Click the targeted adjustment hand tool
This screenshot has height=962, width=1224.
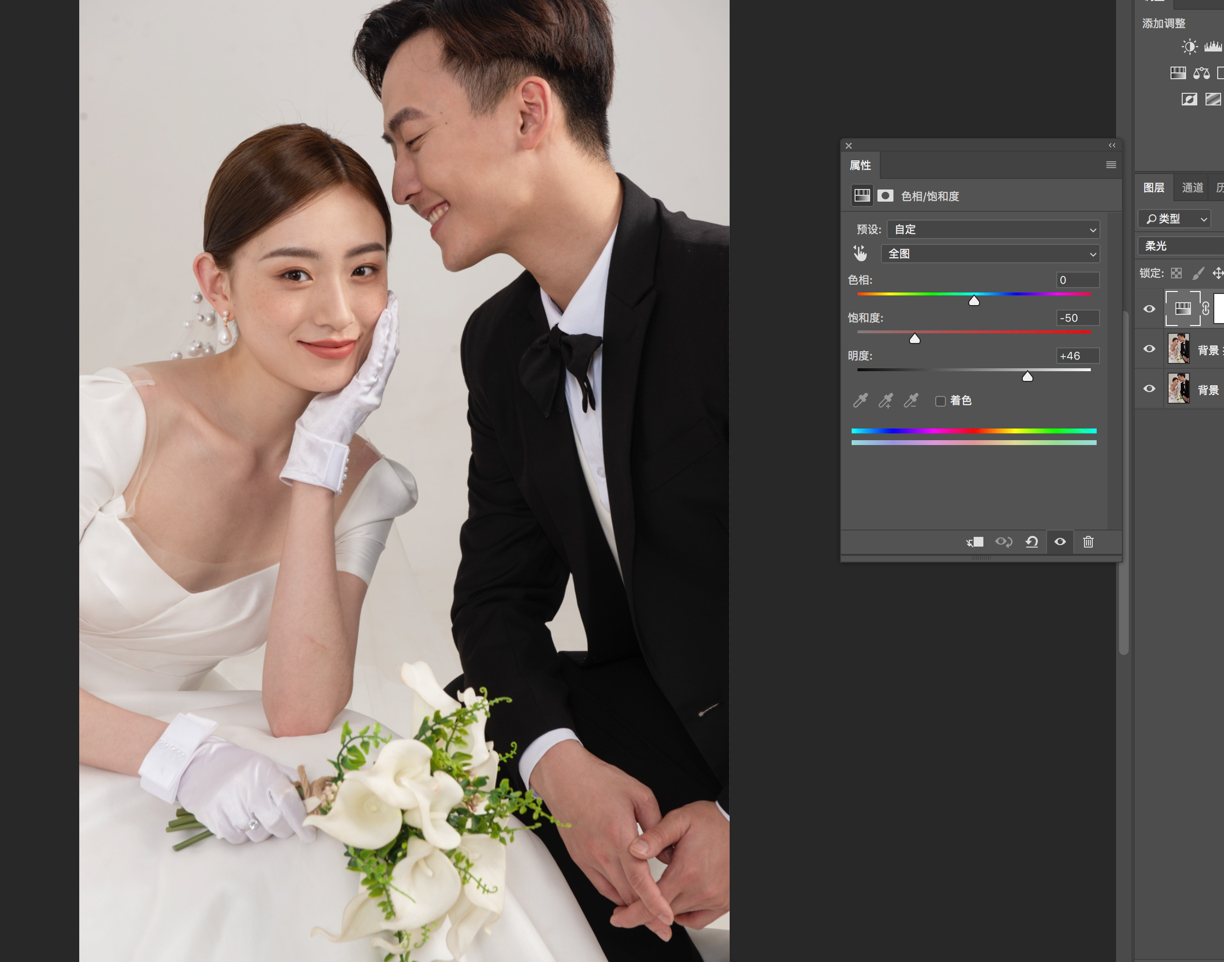[860, 254]
